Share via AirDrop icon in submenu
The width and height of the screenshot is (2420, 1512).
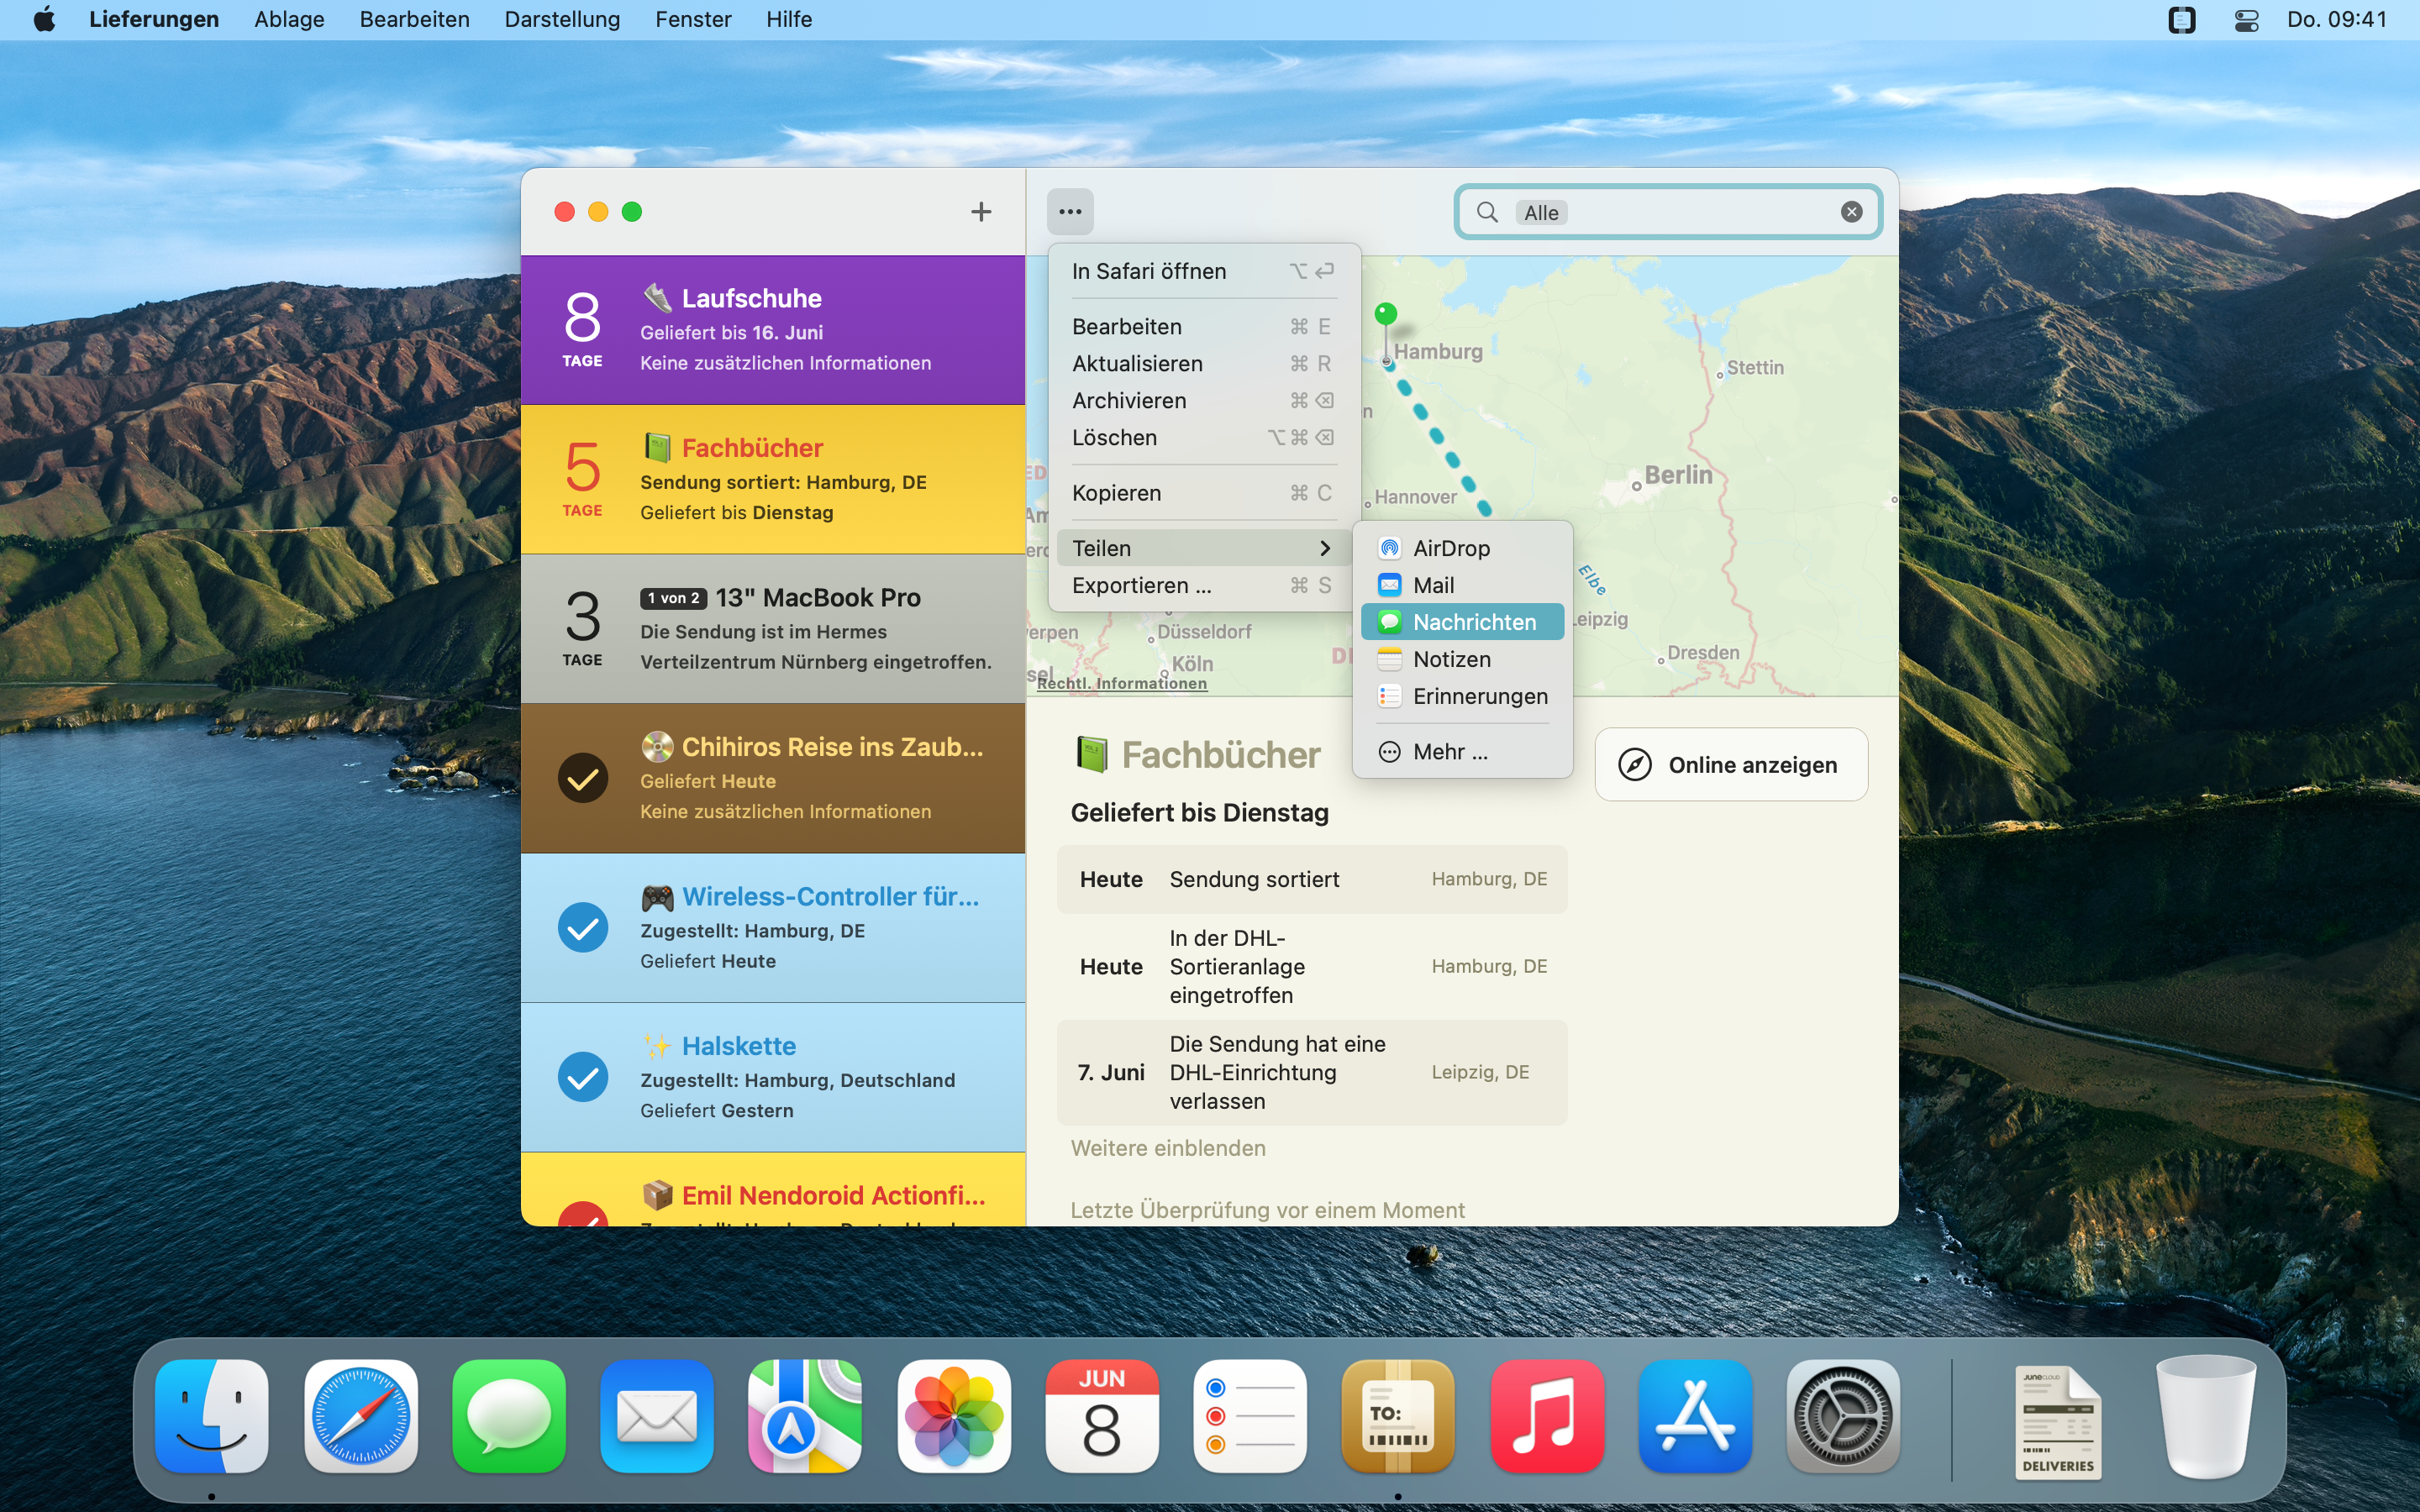click(1389, 548)
